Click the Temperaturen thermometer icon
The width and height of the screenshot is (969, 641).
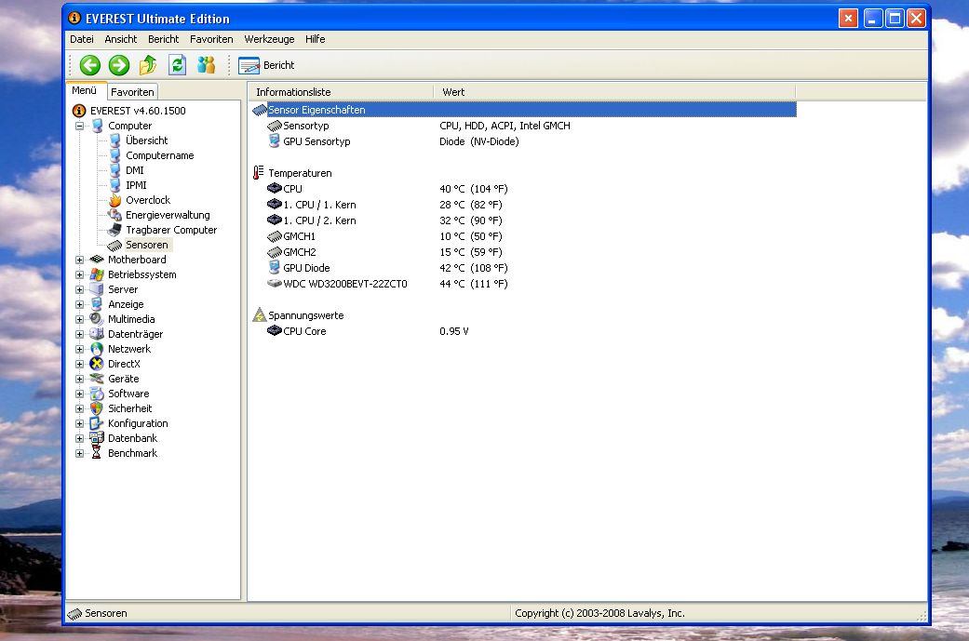tap(259, 173)
